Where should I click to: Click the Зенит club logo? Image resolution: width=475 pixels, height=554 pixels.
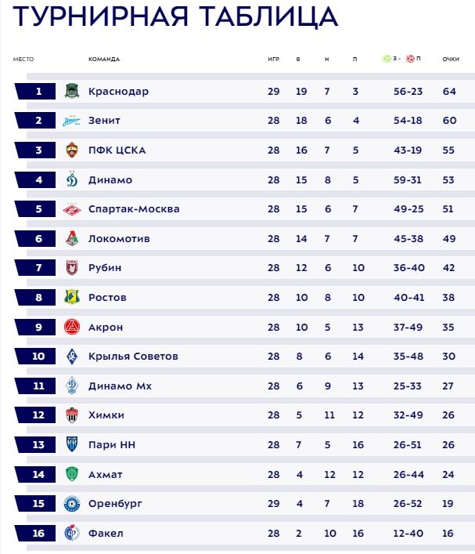pyautogui.click(x=71, y=121)
